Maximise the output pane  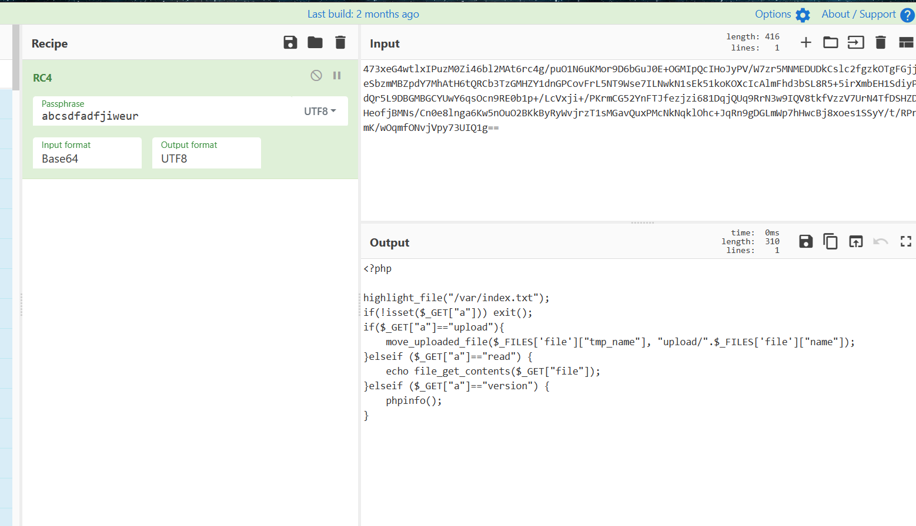tap(906, 241)
